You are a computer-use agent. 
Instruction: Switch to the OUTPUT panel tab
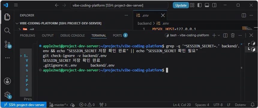[48, 35]
